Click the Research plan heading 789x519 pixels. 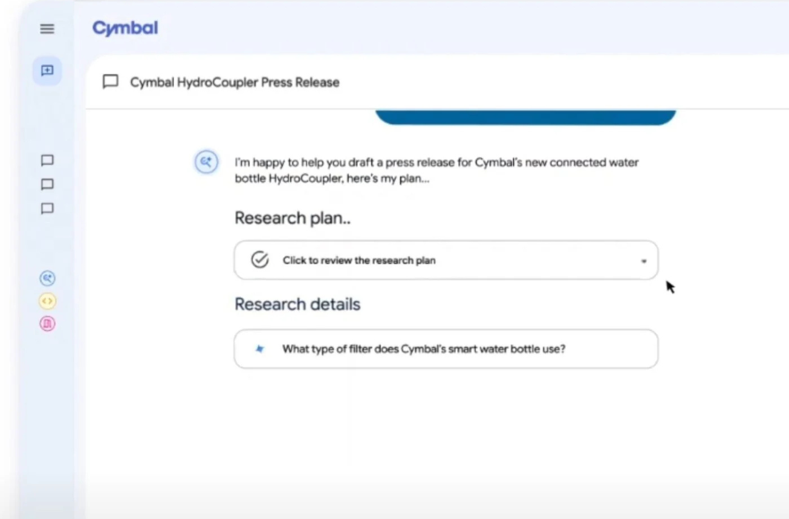tap(293, 218)
